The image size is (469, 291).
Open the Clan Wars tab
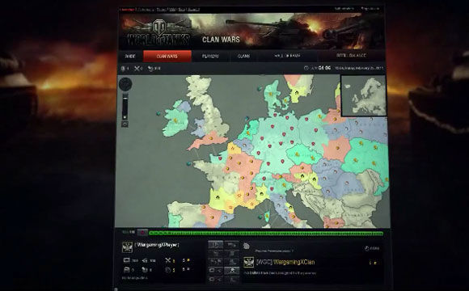pos(167,57)
